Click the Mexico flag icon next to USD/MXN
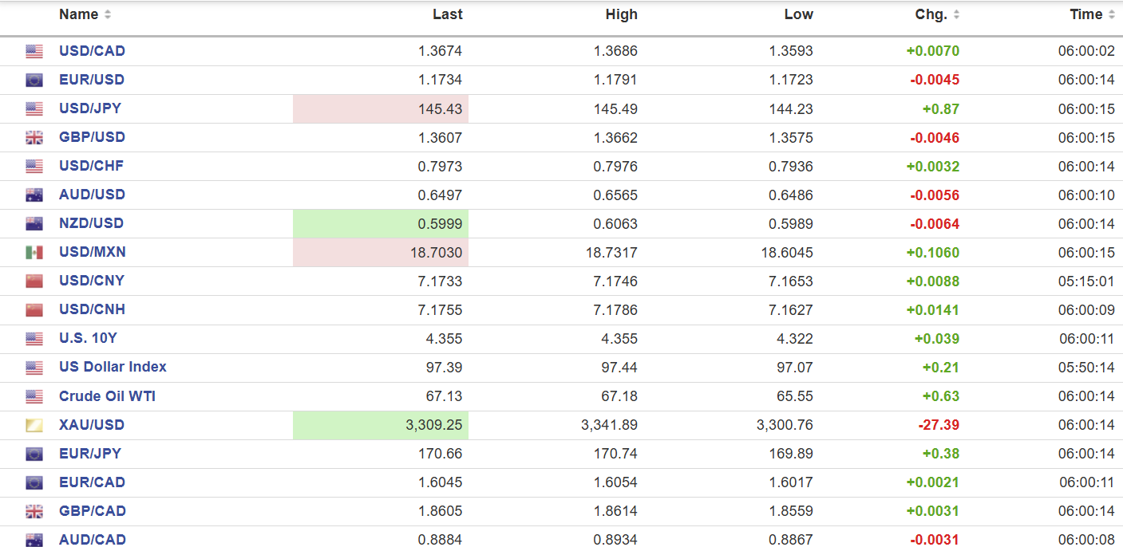1123x547 pixels. (34, 252)
